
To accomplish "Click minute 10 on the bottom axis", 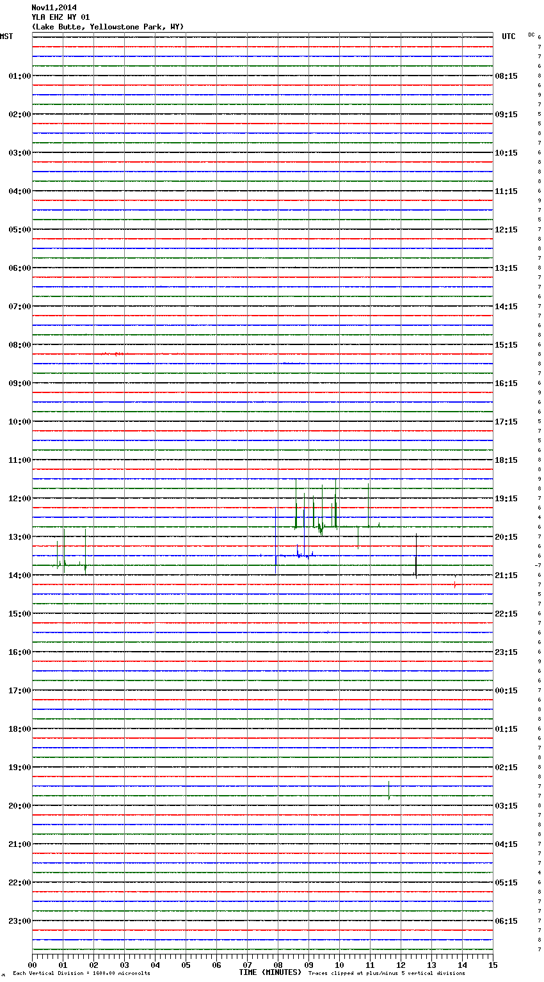I will coord(339,965).
